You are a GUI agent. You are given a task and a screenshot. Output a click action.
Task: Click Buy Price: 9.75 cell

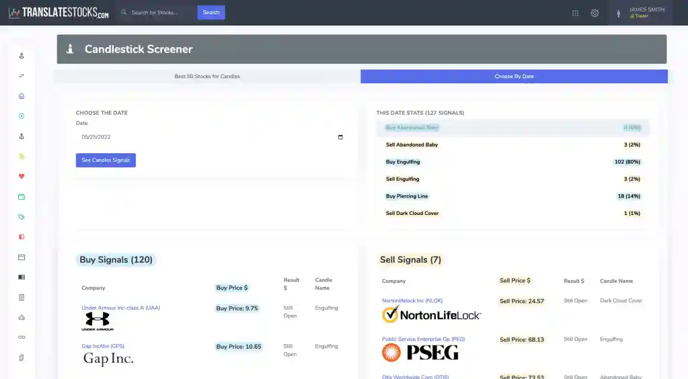(x=237, y=308)
